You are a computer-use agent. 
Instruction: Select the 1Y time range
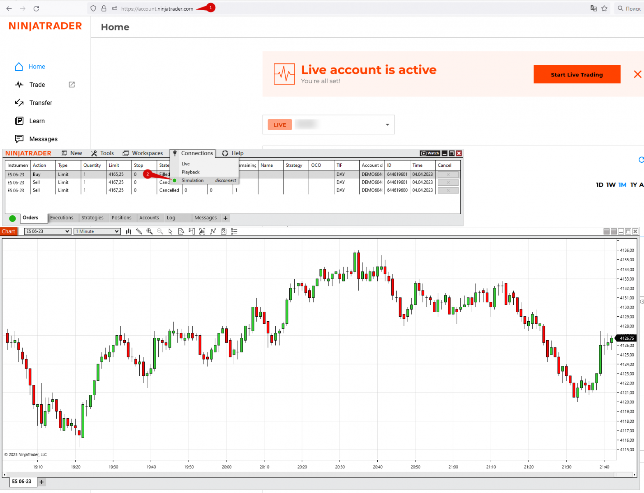[x=633, y=185]
